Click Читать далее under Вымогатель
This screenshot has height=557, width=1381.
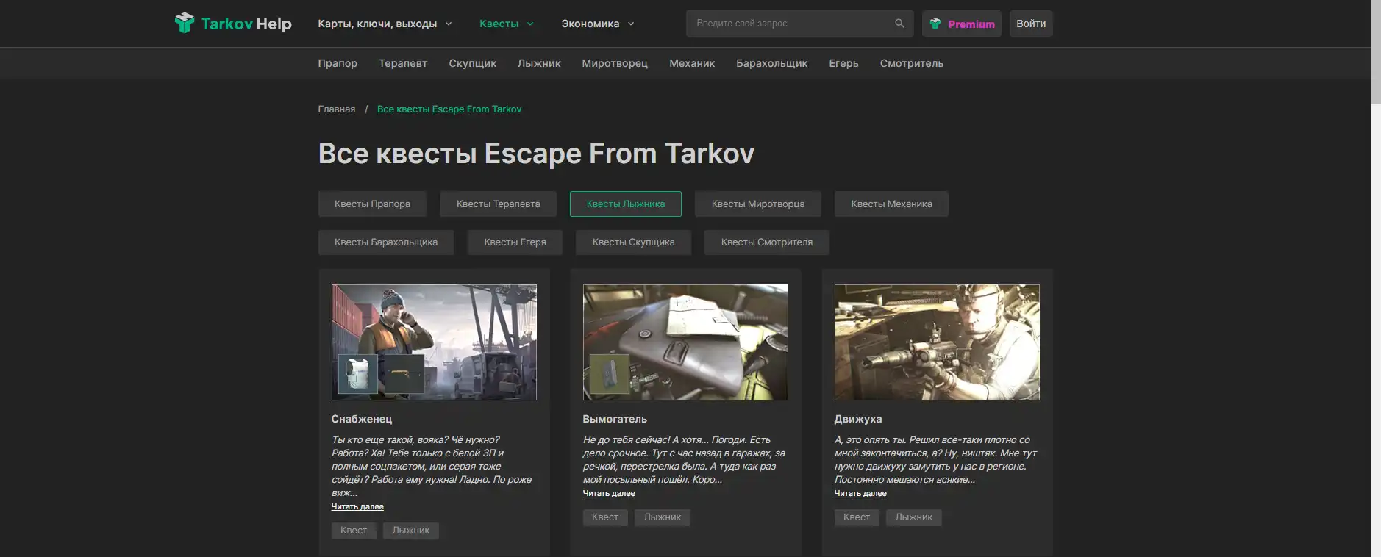click(x=609, y=494)
